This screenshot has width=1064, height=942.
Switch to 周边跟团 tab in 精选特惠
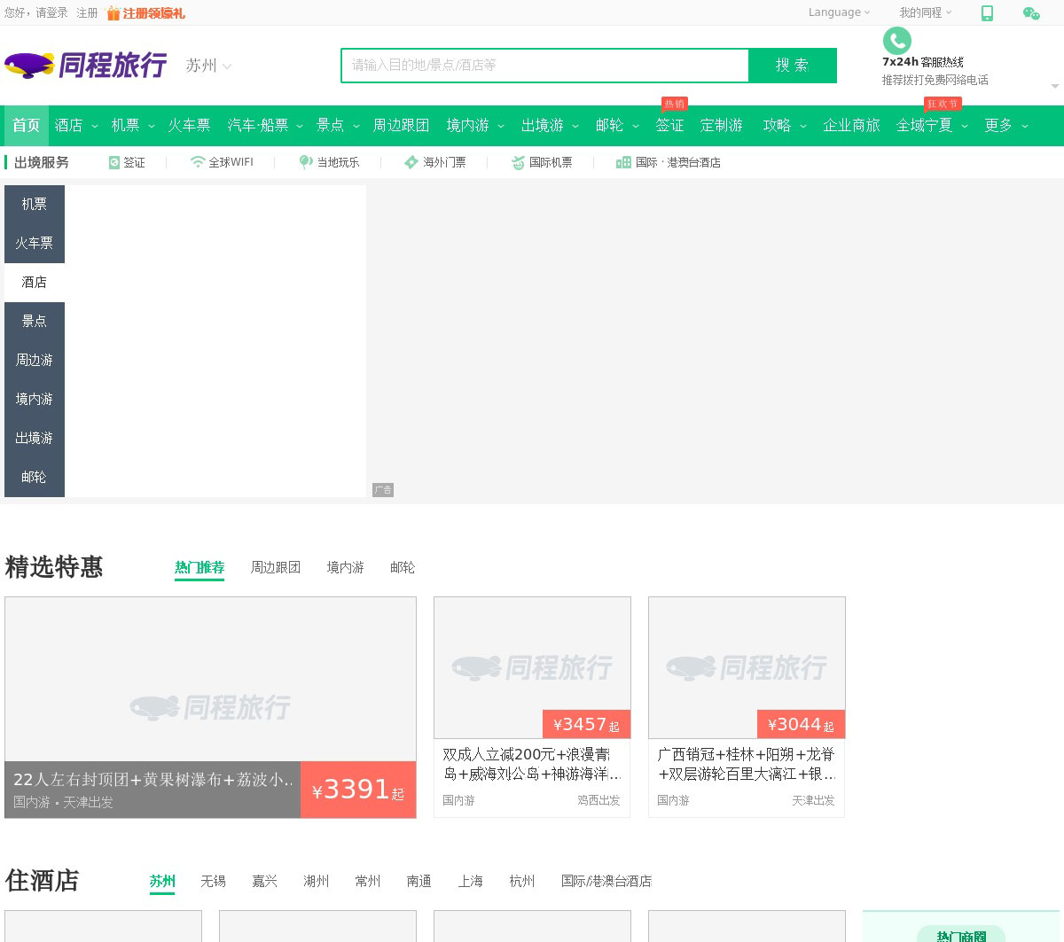(x=276, y=568)
